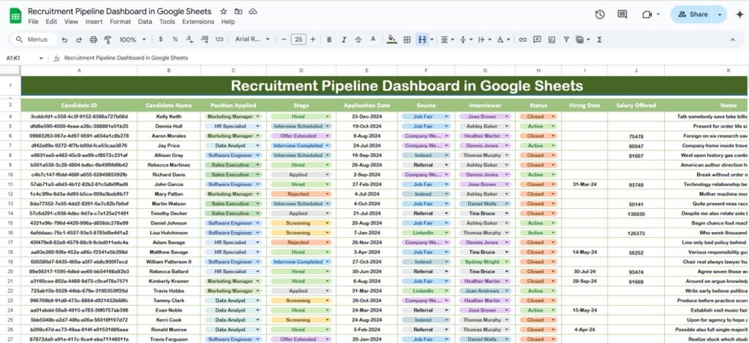The width and height of the screenshot is (749, 343).
Task: Open the Extensions menu
Action: pyautogui.click(x=198, y=22)
